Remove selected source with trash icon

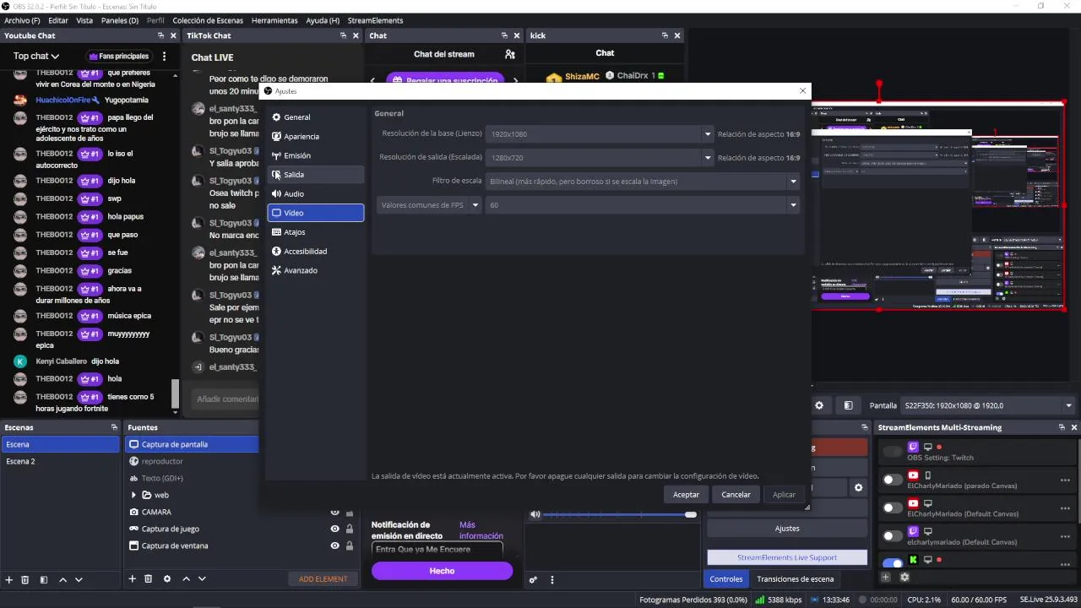[x=149, y=578]
